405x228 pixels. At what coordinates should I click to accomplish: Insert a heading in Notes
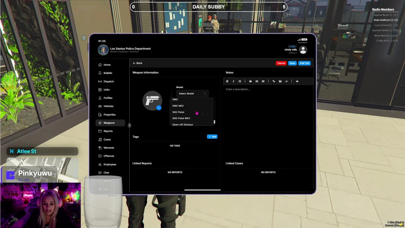click(x=240, y=81)
